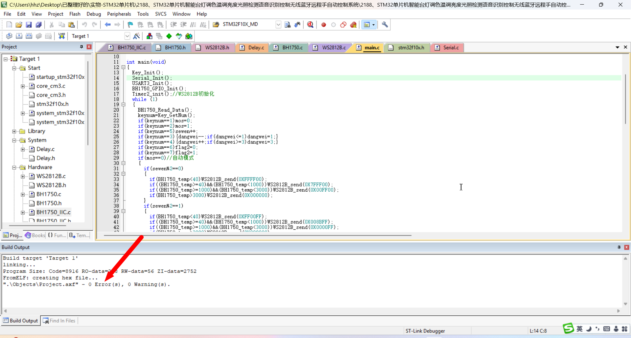Open Manage Run-Time Environment green diamond icon
This screenshot has height=338, width=631.
click(x=169, y=36)
